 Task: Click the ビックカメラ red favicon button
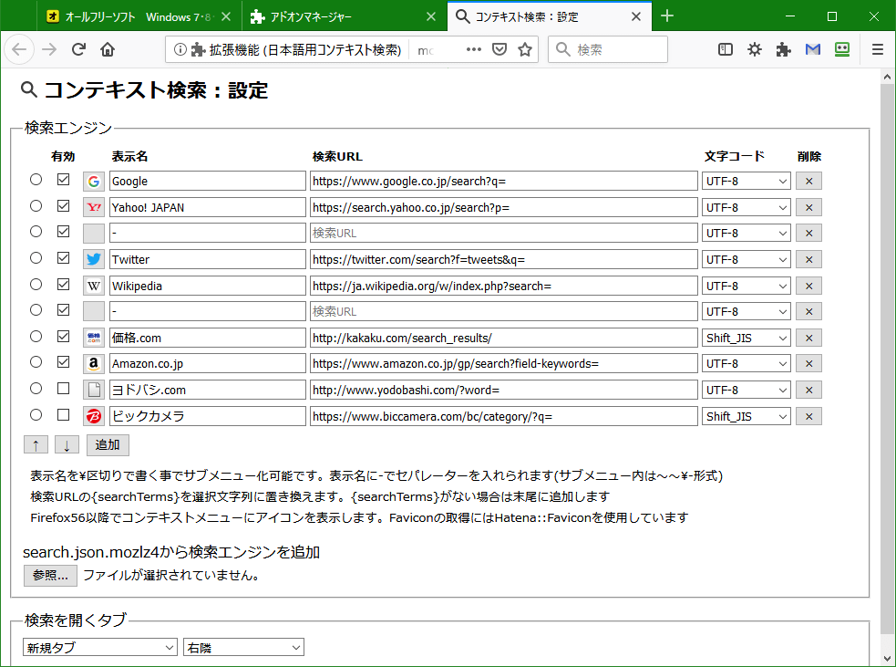[x=94, y=416]
